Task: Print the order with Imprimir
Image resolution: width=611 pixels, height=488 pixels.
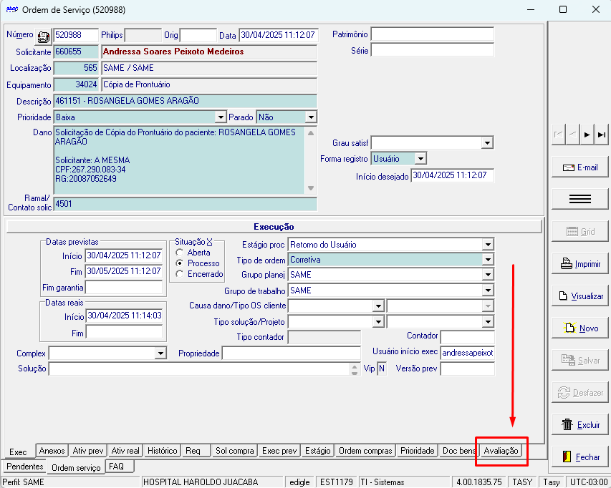Action: [x=580, y=264]
